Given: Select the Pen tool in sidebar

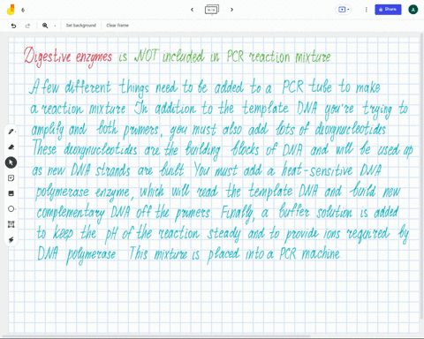Looking at the screenshot, I should click(11, 132).
